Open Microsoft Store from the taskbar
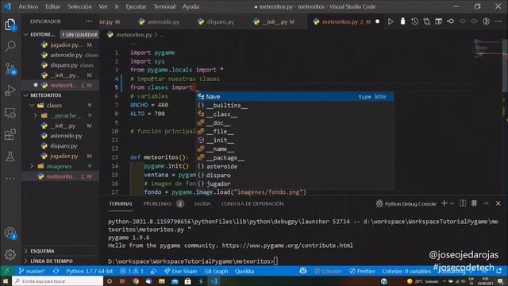This screenshot has width=508, height=286. 187,281
